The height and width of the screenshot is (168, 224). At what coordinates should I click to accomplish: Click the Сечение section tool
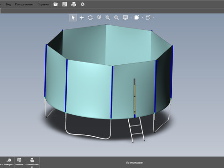[19, 161]
